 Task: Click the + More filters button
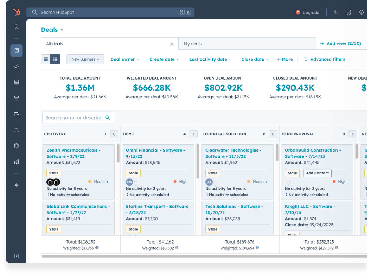click(285, 59)
